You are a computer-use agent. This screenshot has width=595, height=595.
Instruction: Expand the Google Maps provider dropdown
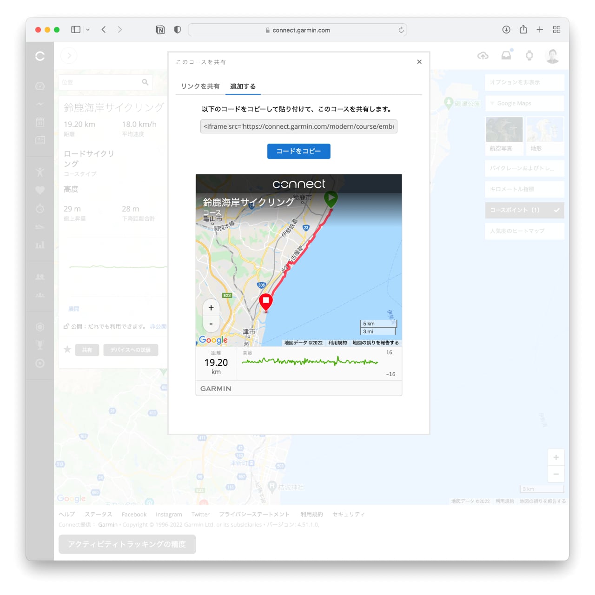pos(524,103)
